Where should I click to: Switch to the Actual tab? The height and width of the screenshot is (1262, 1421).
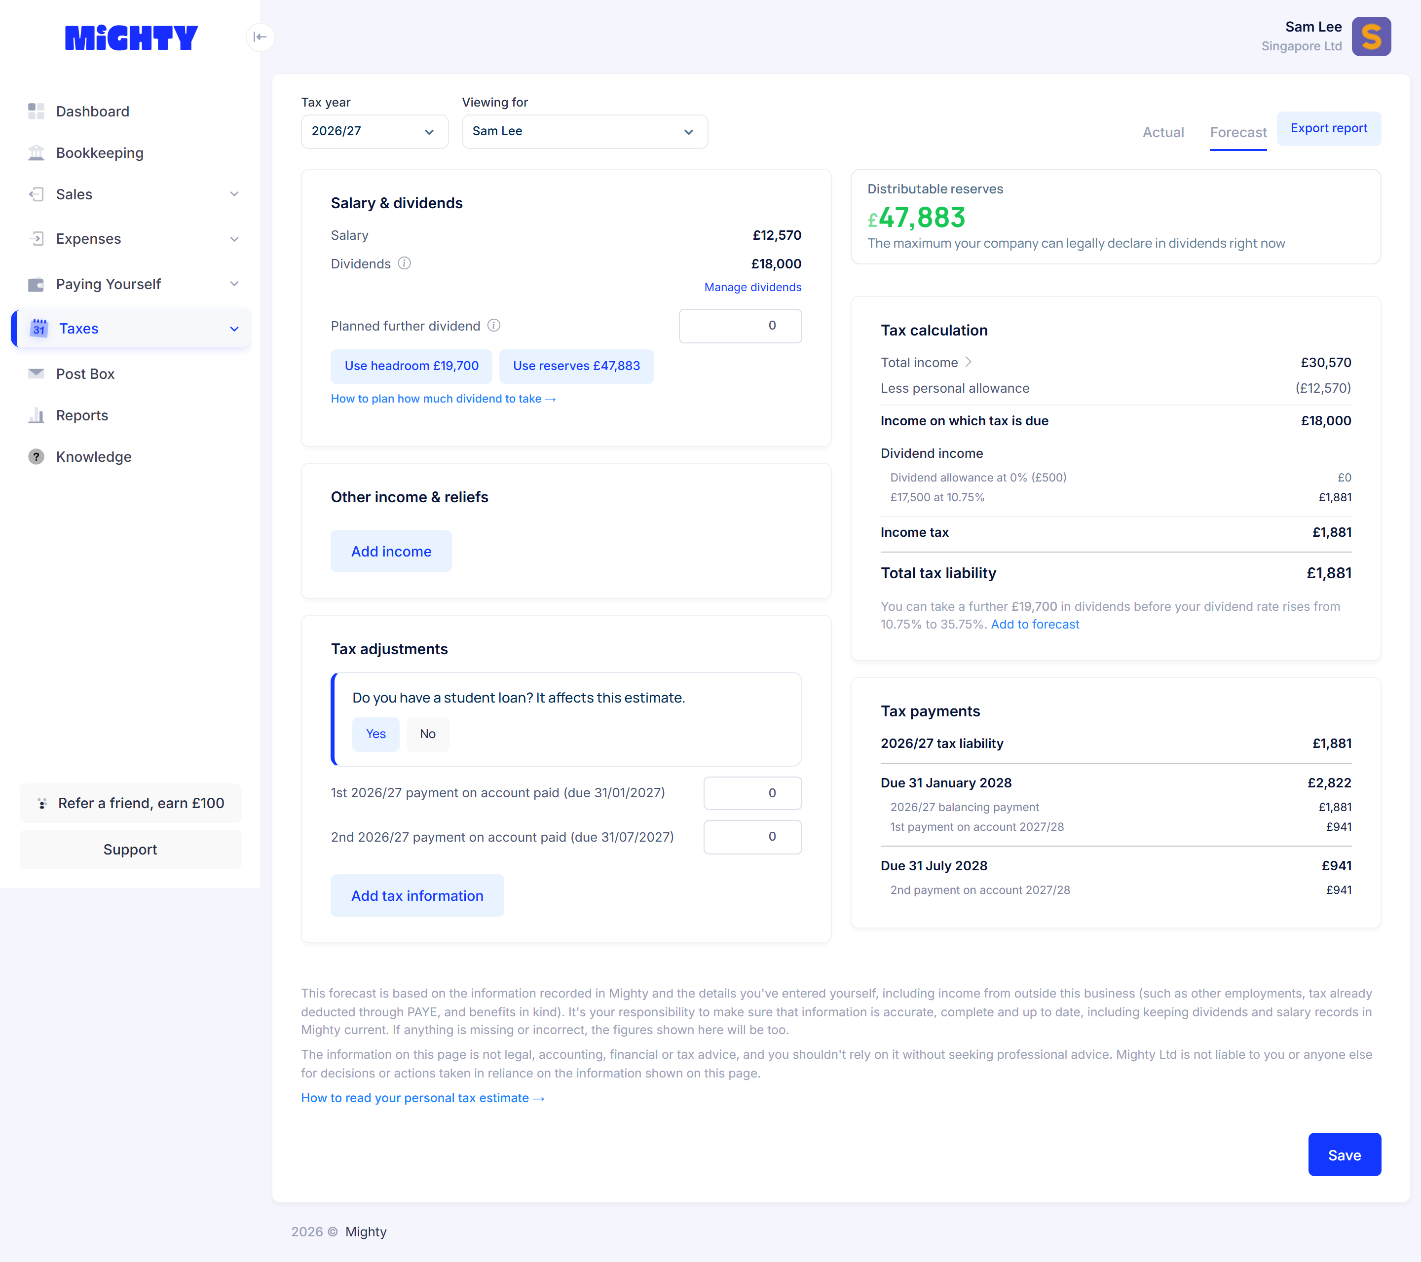1163,132
